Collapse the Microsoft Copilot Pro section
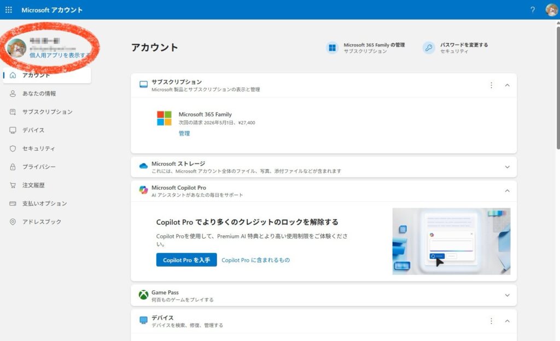This screenshot has width=560, height=341. tap(507, 191)
